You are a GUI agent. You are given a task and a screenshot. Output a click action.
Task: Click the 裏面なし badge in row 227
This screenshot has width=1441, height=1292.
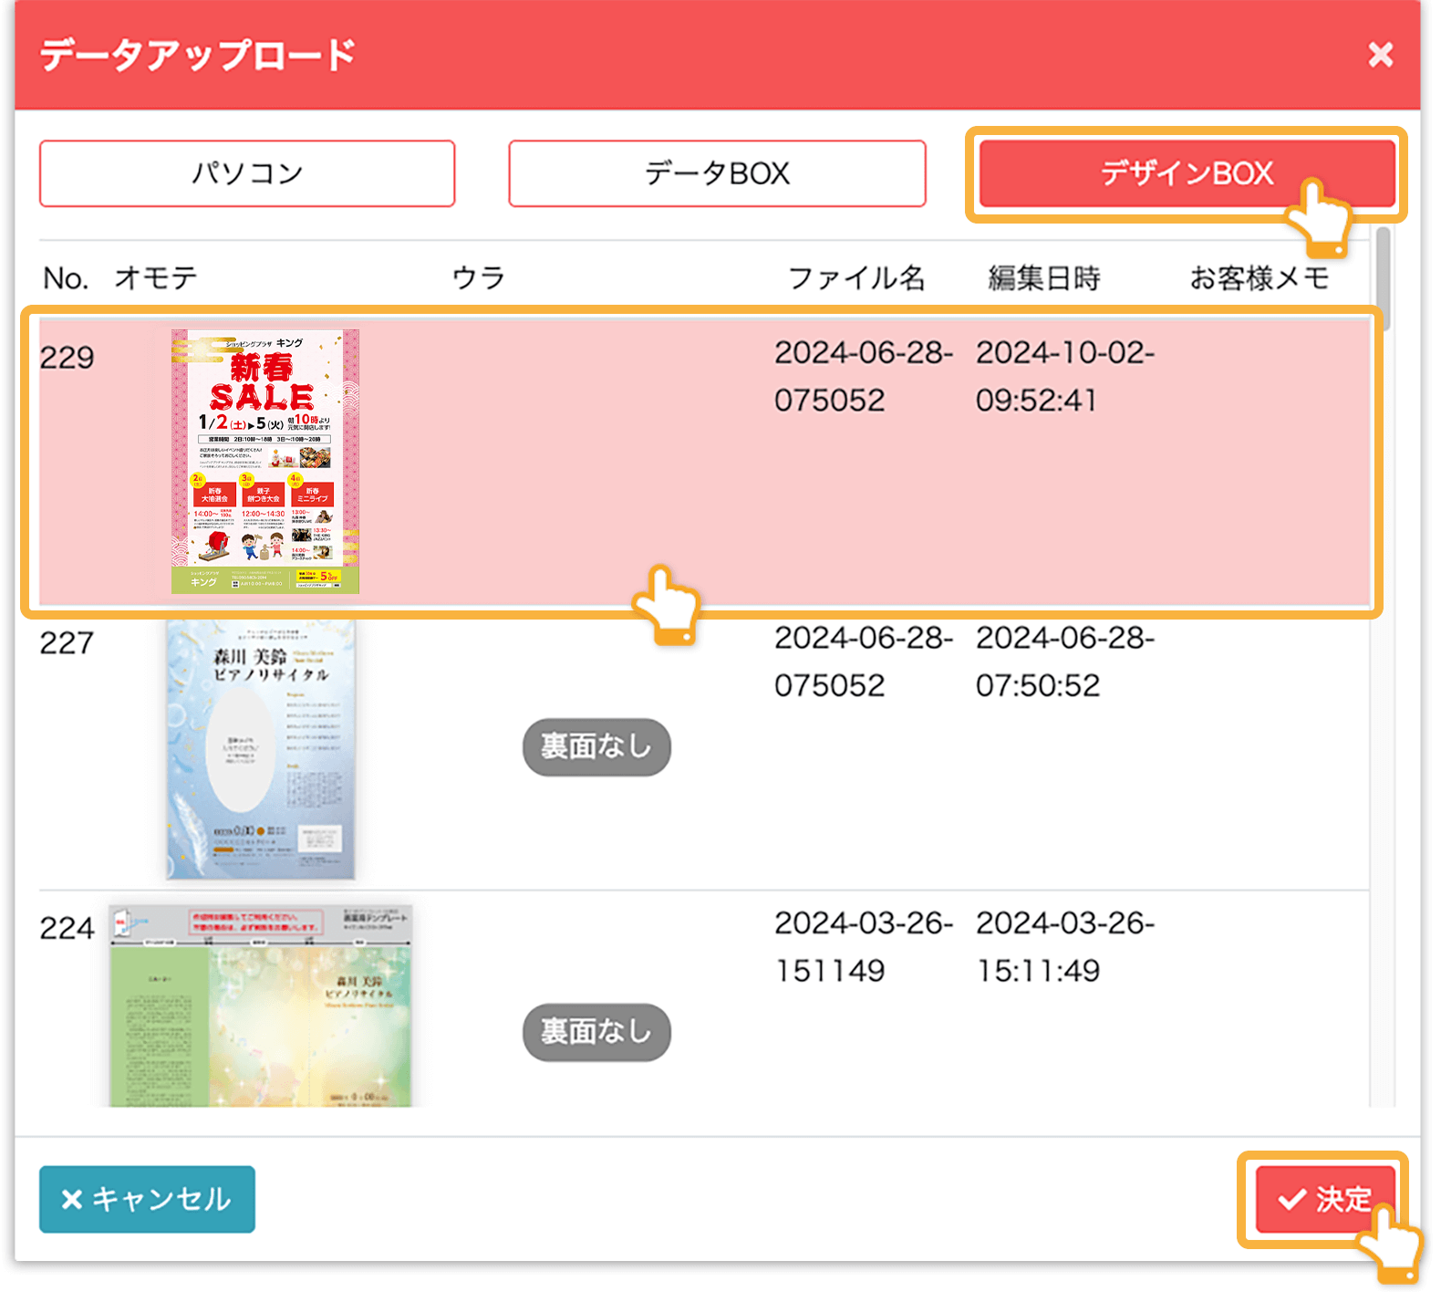pyautogui.click(x=596, y=747)
